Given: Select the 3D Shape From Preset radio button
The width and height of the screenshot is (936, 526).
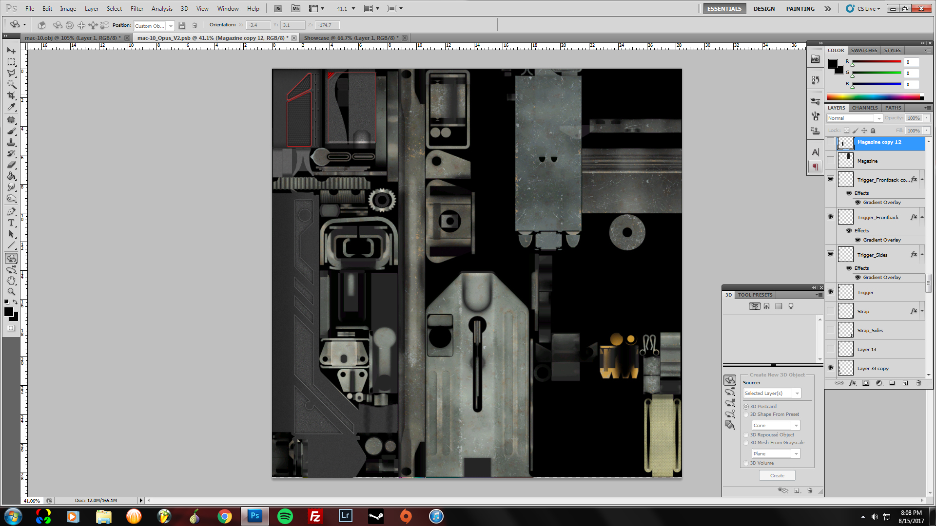Looking at the screenshot, I should 746,414.
